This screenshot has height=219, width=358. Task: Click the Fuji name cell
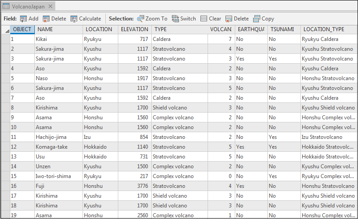(58, 186)
